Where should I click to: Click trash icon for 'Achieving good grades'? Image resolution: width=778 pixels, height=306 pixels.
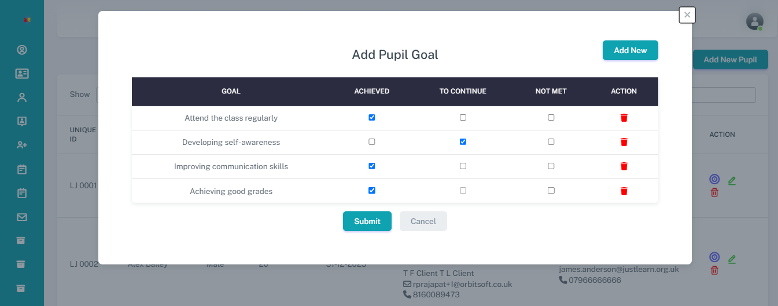tap(624, 191)
